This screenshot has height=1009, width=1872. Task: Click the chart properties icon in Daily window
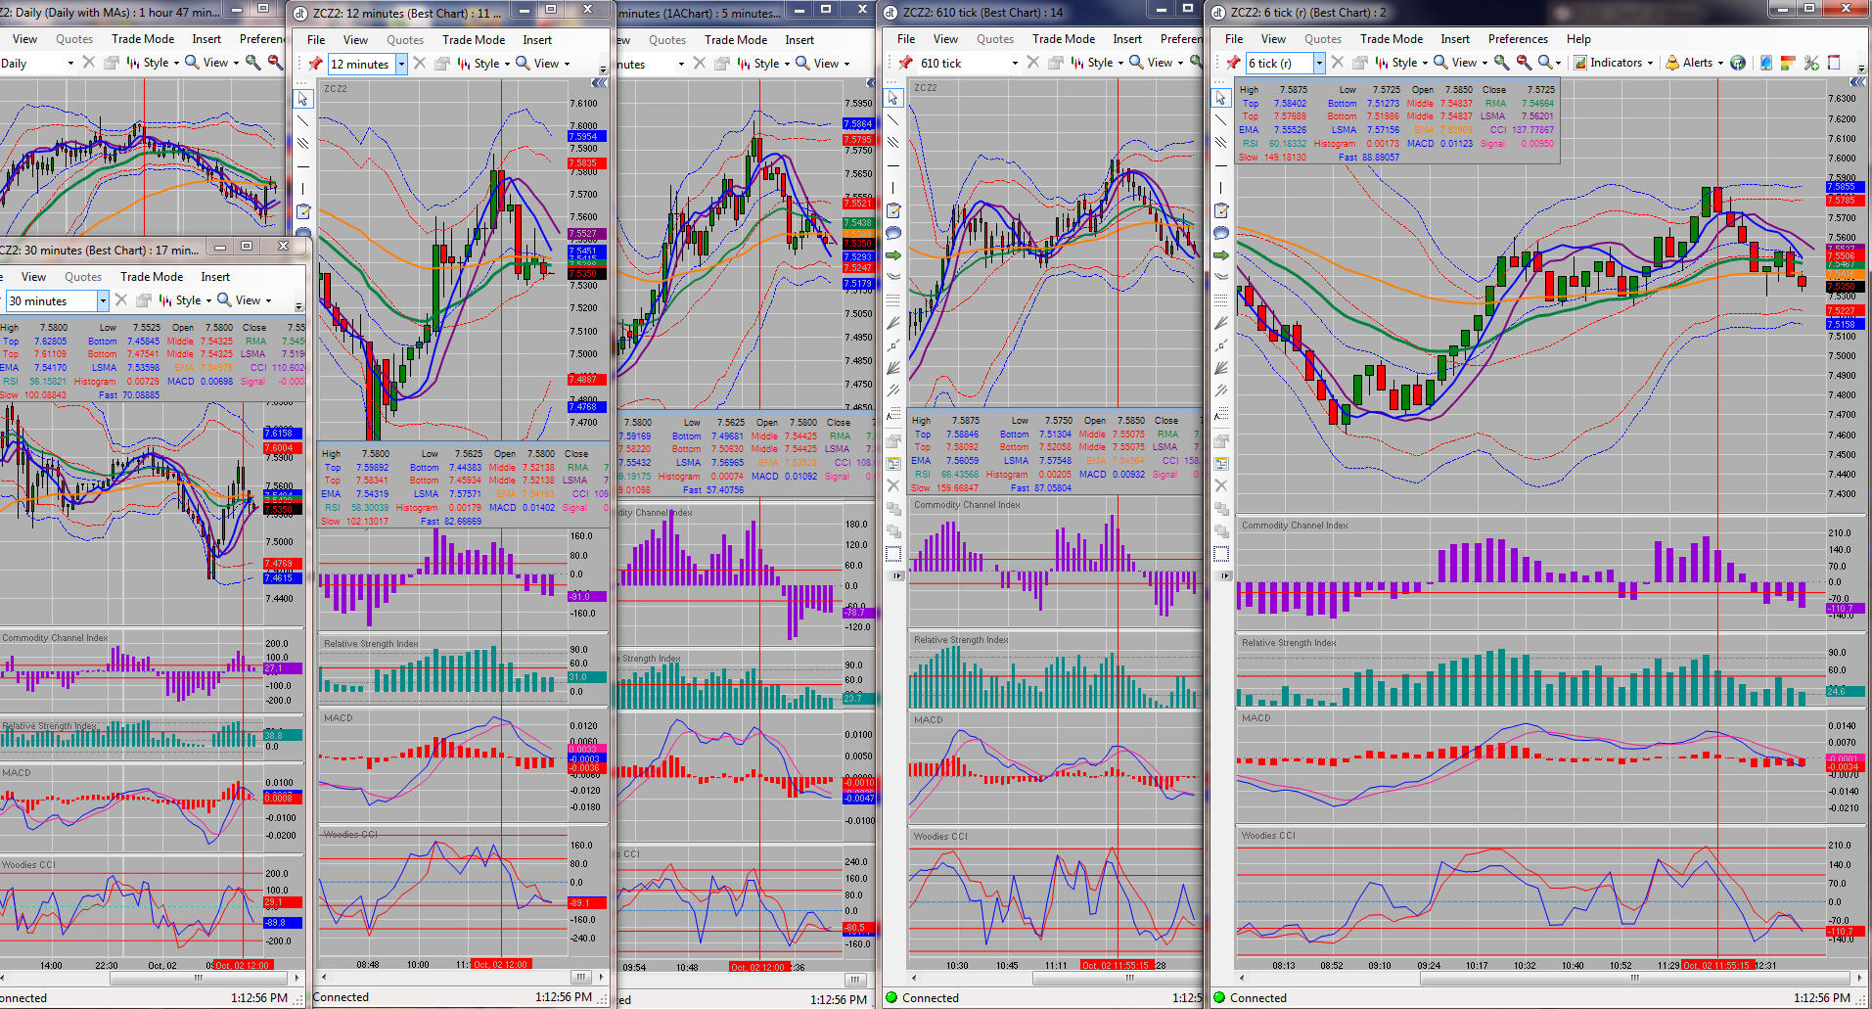pyautogui.click(x=111, y=63)
